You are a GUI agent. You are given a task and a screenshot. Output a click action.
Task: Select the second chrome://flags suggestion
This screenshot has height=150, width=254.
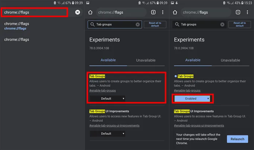pos(16,39)
